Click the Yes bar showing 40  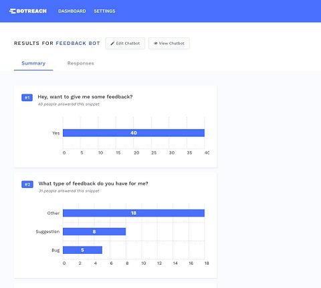click(134, 133)
